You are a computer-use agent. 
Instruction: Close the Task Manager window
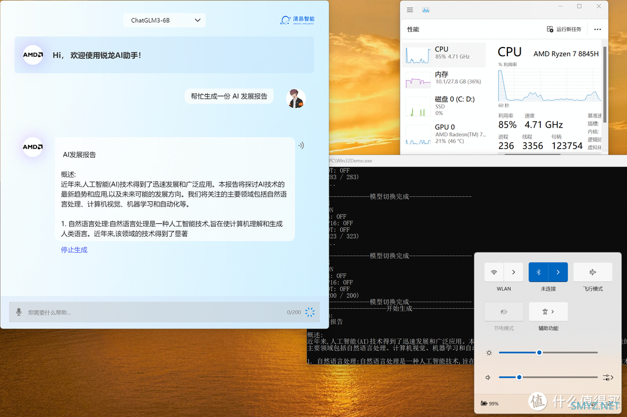tap(599, 6)
